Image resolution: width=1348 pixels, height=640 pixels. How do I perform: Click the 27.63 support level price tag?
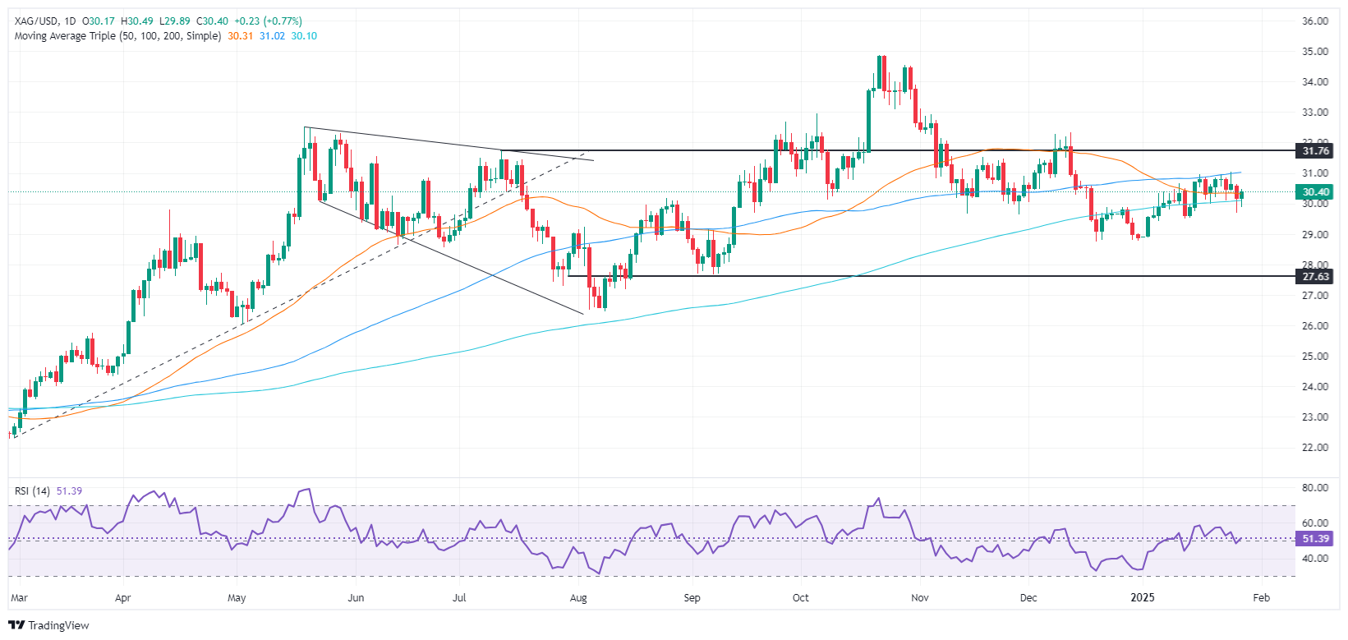[1315, 277]
